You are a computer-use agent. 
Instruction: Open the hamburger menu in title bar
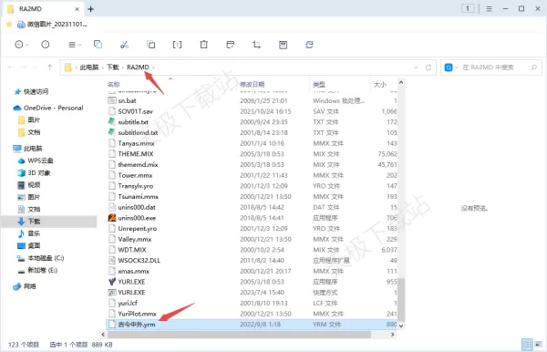click(489, 9)
